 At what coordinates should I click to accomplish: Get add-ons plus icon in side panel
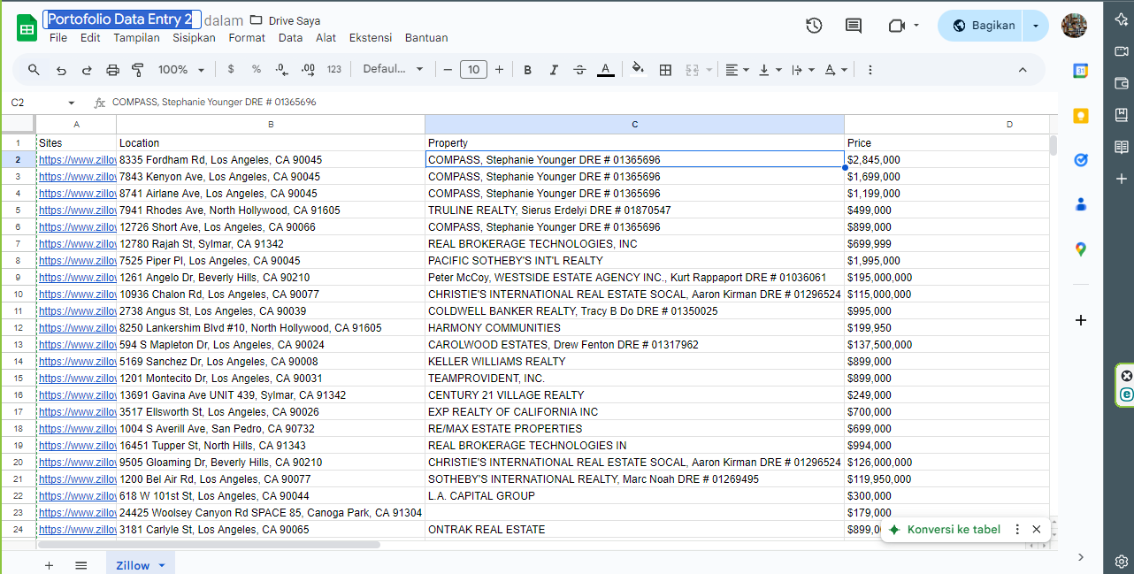(x=1080, y=319)
